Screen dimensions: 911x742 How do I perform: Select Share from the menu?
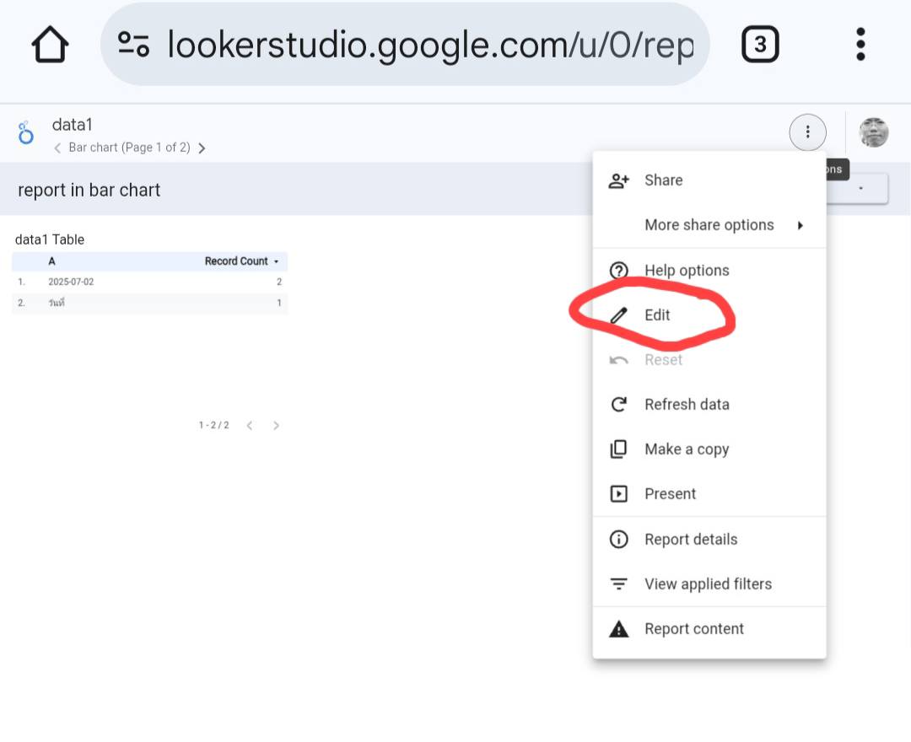point(663,180)
